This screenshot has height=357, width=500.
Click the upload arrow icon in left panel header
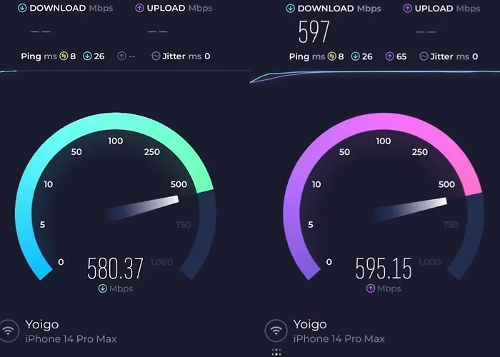[x=139, y=8]
